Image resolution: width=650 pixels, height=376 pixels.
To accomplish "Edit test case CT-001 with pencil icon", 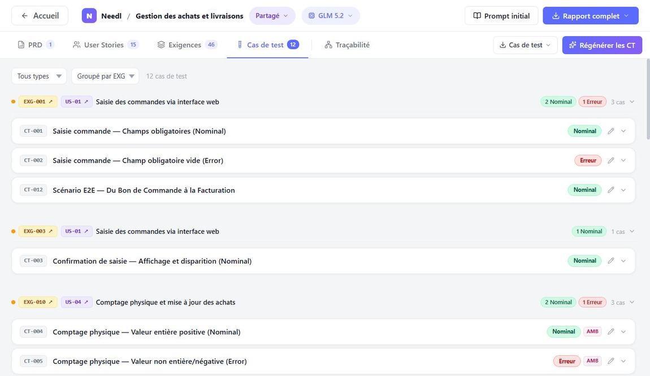I will tap(610, 132).
